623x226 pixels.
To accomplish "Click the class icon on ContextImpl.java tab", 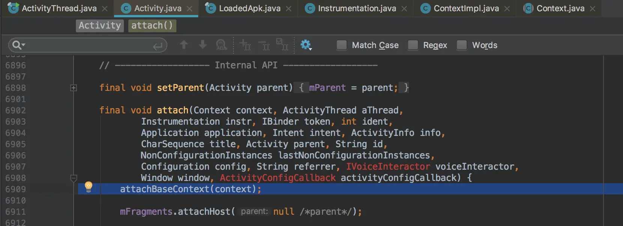I will [x=426, y=8].
